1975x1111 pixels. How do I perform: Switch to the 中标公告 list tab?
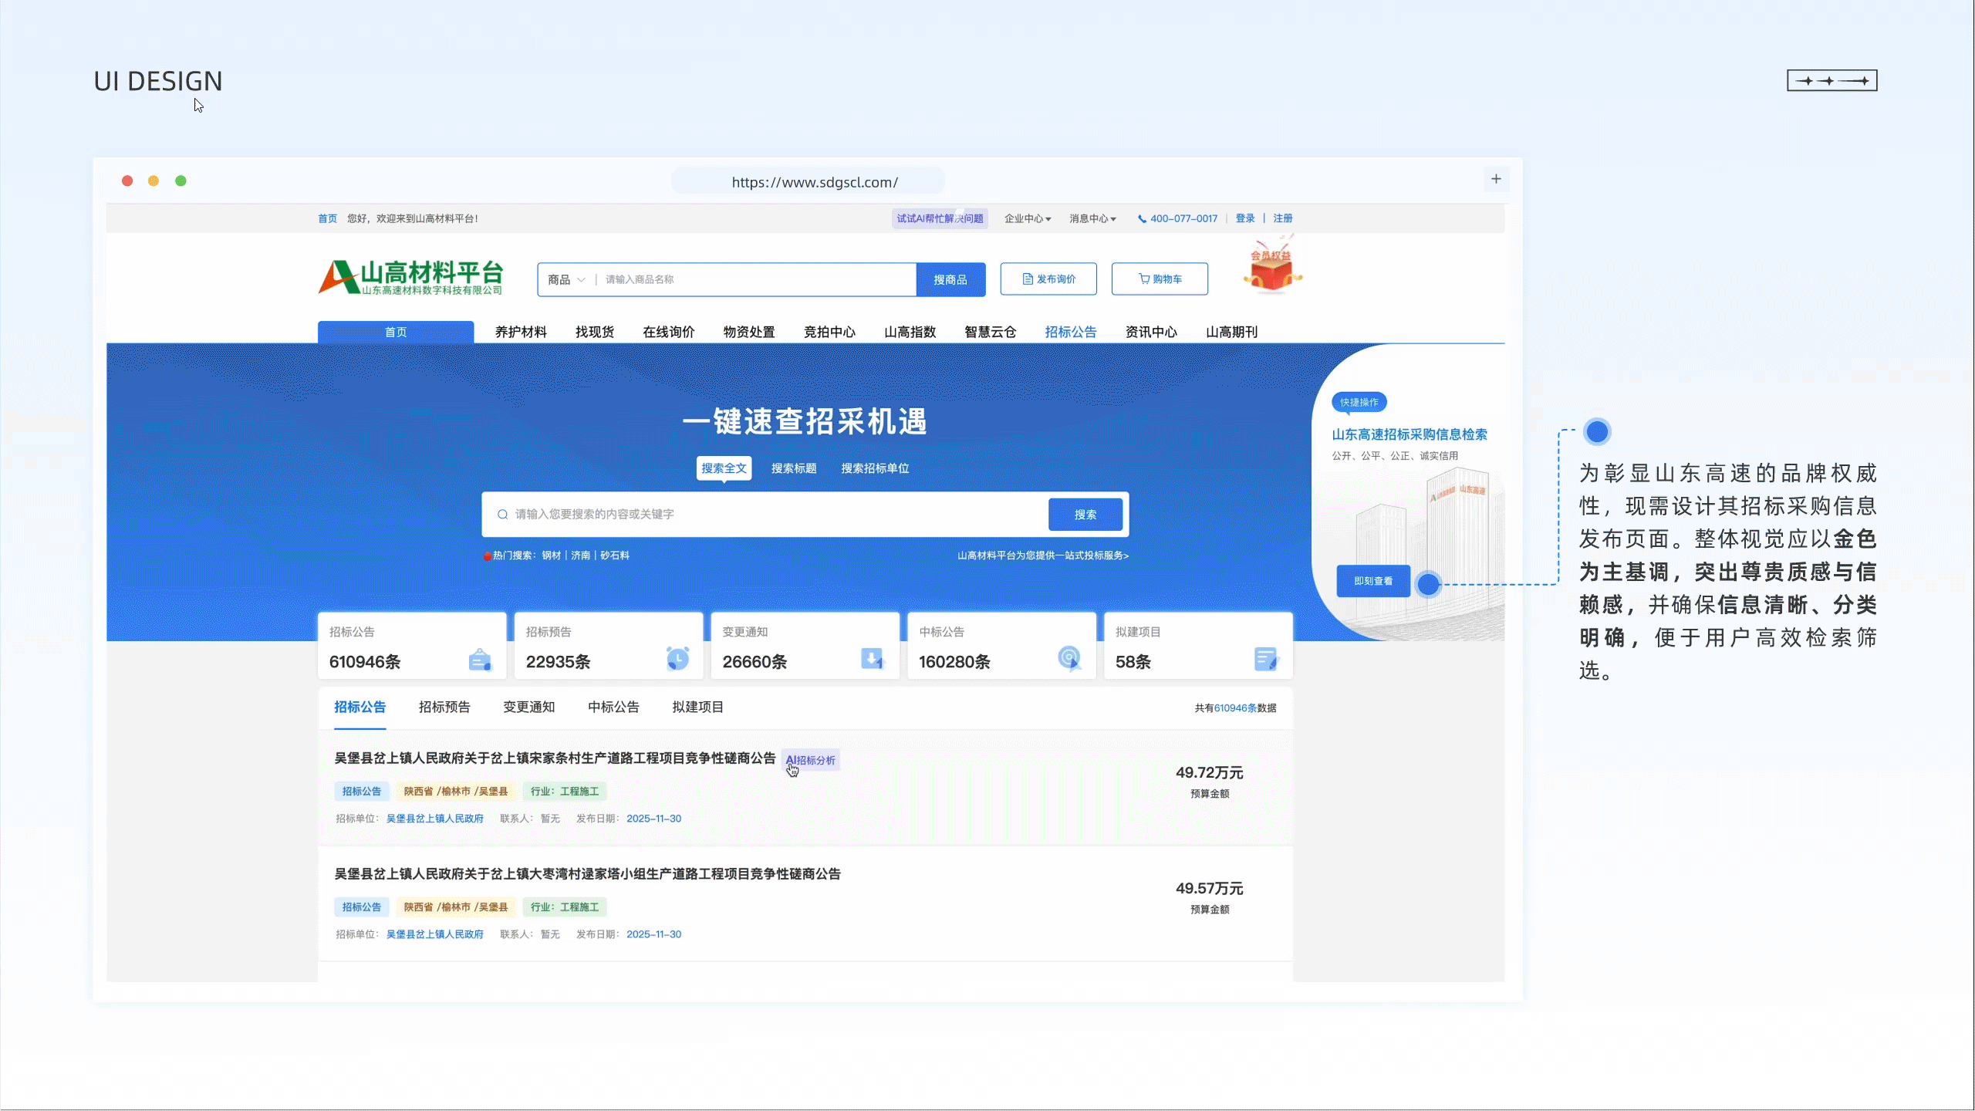613,706
